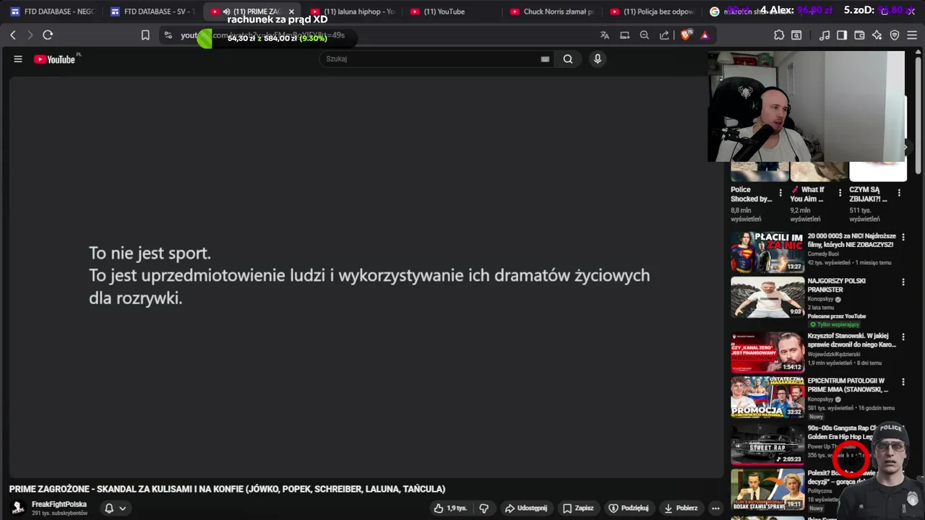Open Leo AI assistant sparkle icon
Screen dimensions: 925x520
tap(877, 35)
